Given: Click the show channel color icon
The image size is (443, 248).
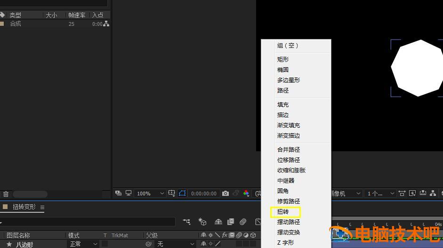Looking at the screenshot, I should point(246,194).
